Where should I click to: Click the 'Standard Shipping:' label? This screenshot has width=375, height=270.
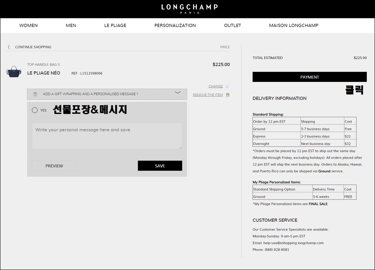(268, 115)
